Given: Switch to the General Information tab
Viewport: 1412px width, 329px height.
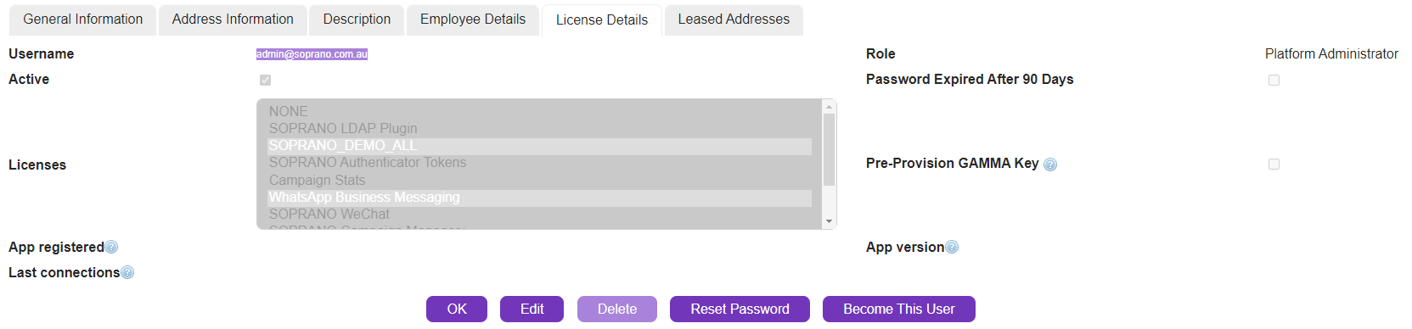Looking at the screenshot, I should [x=83, y=20].
